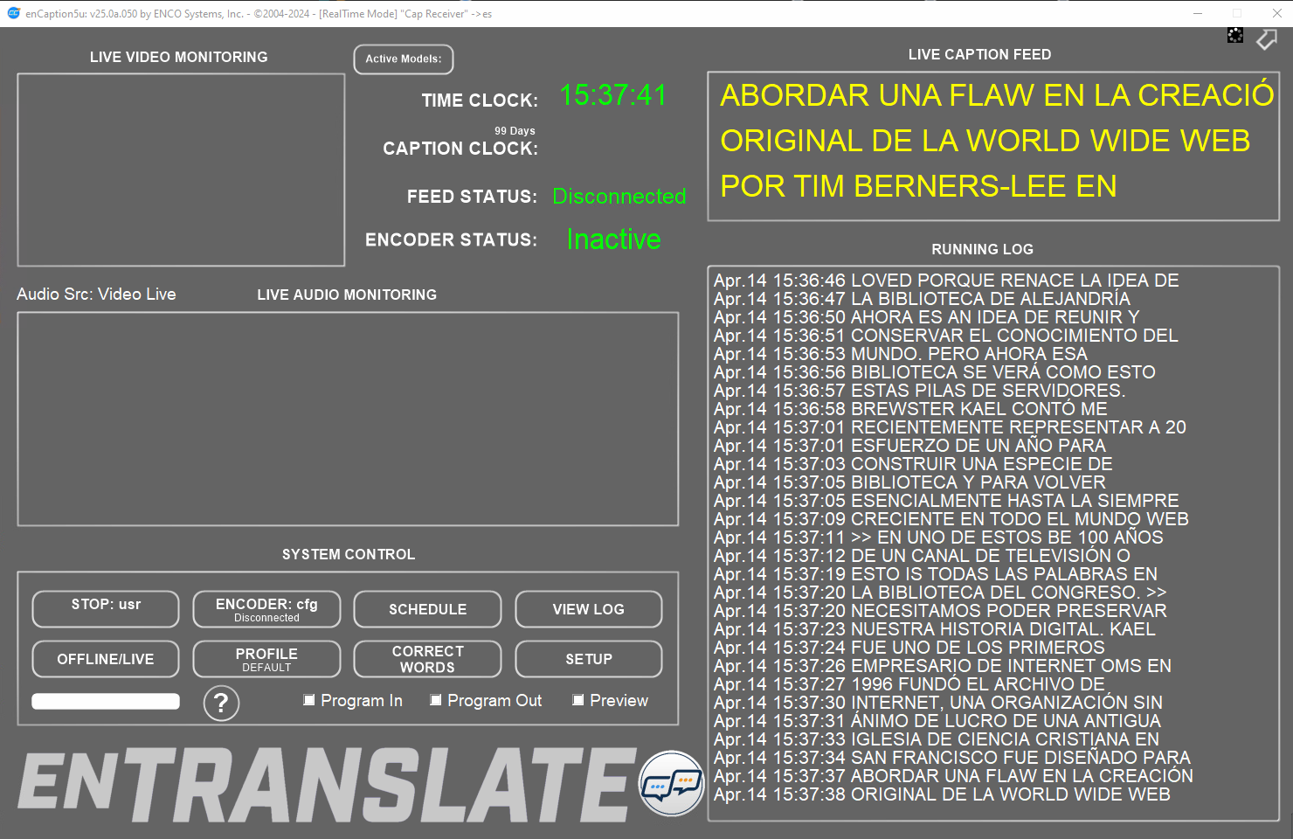
Task: Open the SETUP button
Action: point(589,659)
